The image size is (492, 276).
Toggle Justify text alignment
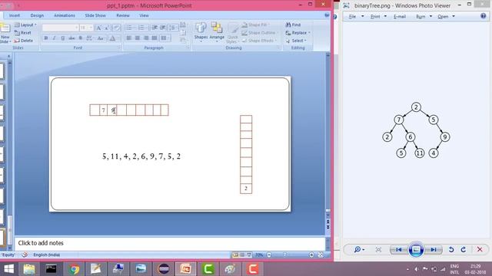tap(155, 38)
